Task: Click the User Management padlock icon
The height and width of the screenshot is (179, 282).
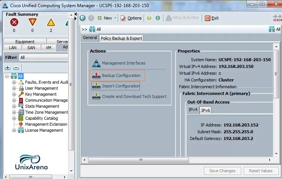Action: (x=21, y=88)
